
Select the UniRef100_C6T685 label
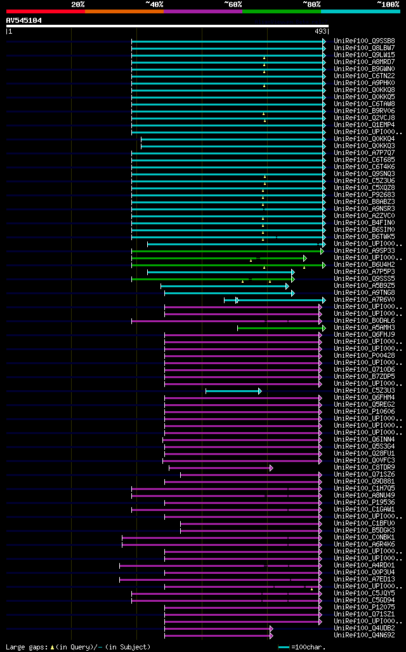pos(365,160)
